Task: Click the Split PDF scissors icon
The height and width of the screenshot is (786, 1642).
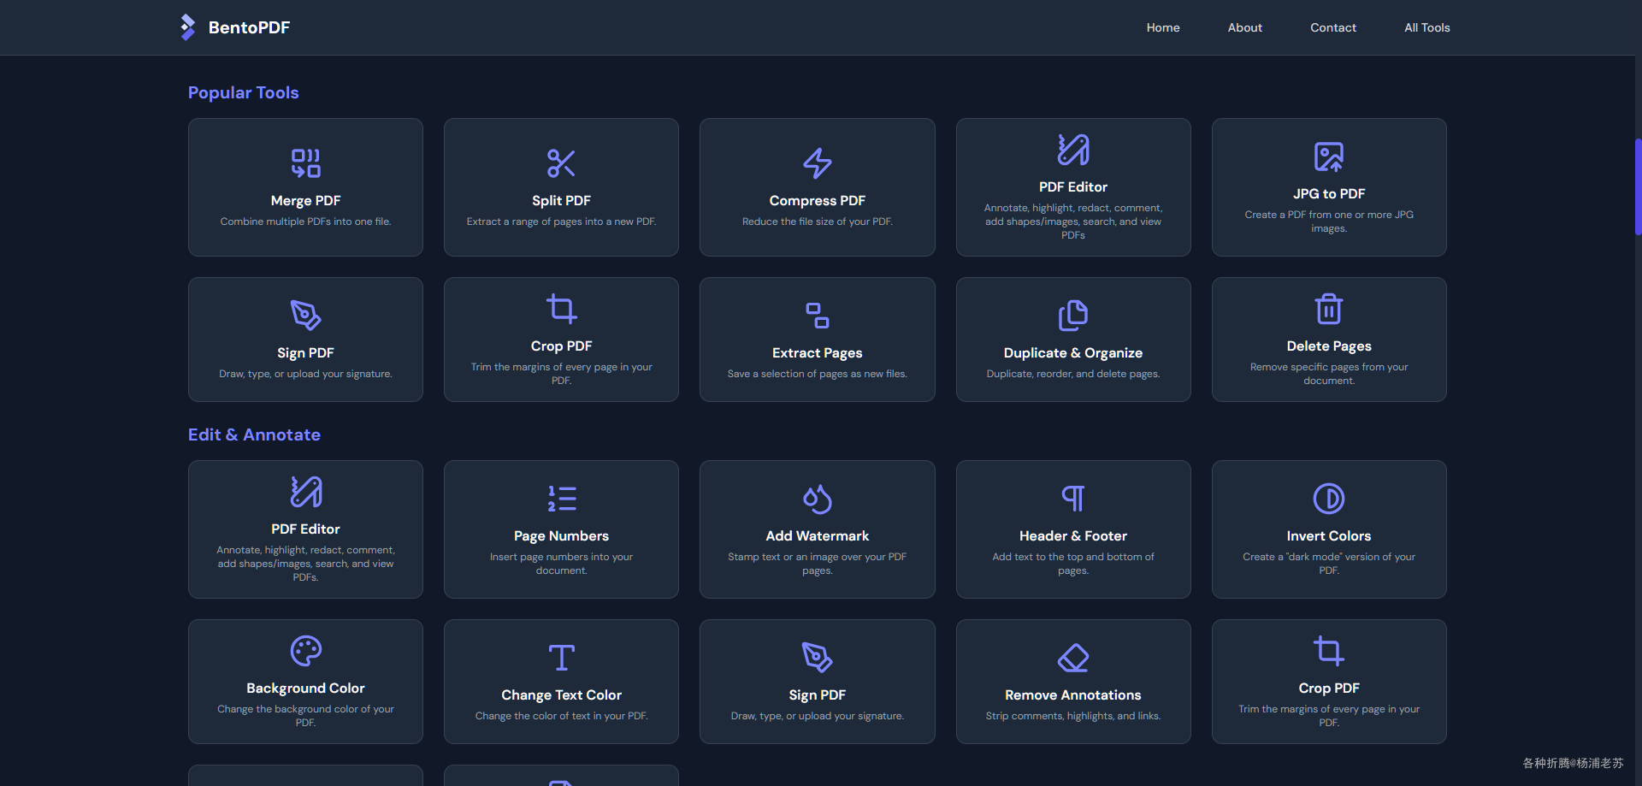Action: [x=561, y=163]
